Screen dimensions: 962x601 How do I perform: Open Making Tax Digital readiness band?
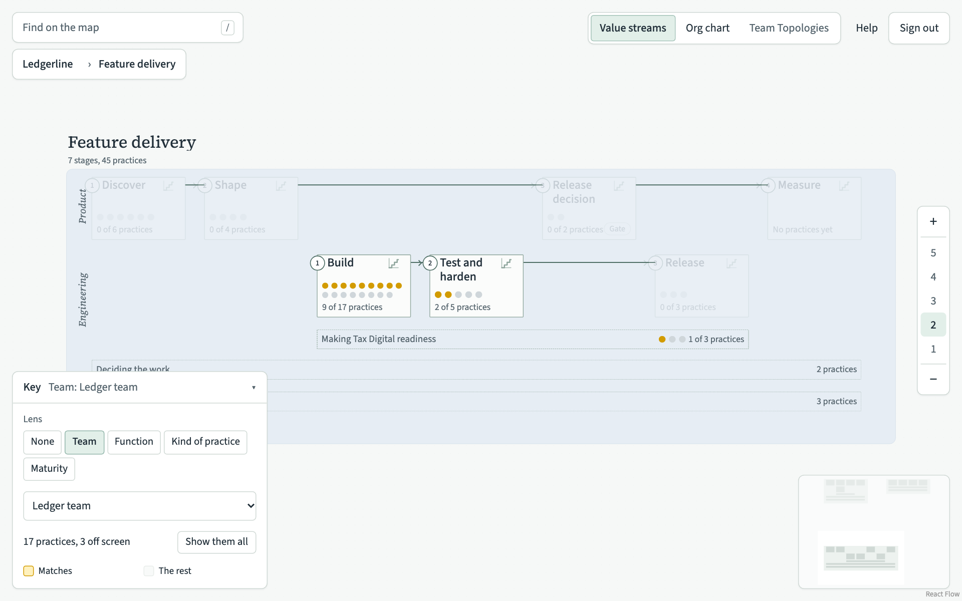pyautogui.click(x=533, y=340)
